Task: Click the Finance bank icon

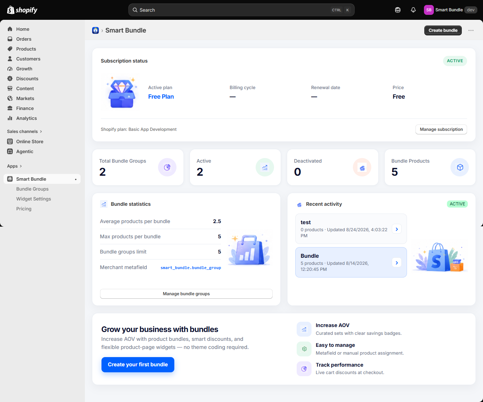Action: click(x=10, y=108)
